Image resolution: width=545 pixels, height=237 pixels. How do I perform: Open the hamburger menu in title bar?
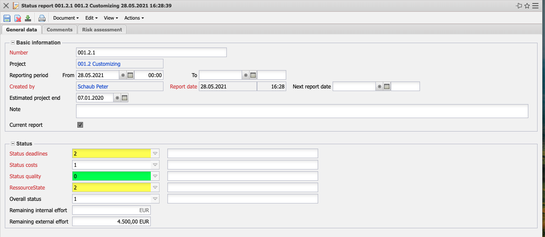coord(535,6)
